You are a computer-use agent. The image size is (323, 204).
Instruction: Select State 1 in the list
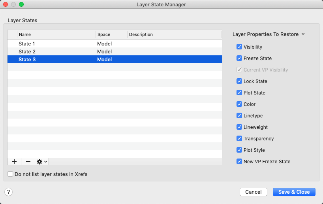tap(27, 43)
